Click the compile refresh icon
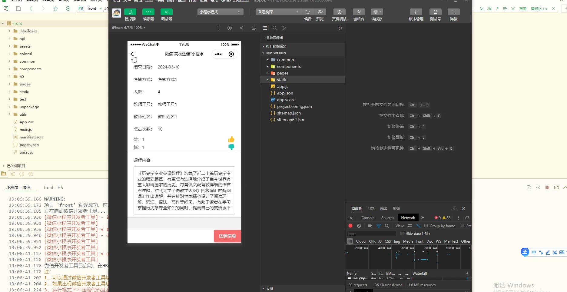This screenshot has width=567, height=292. 308,12
